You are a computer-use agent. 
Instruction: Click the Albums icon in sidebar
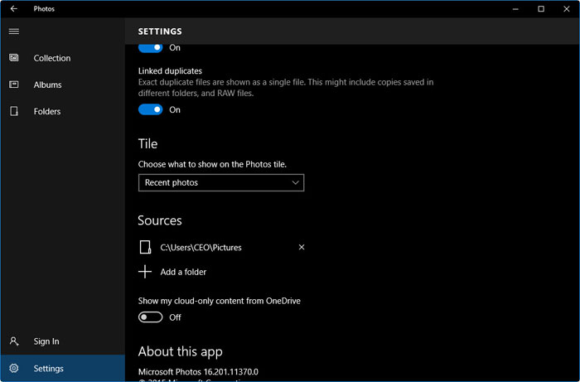[14, 85]
